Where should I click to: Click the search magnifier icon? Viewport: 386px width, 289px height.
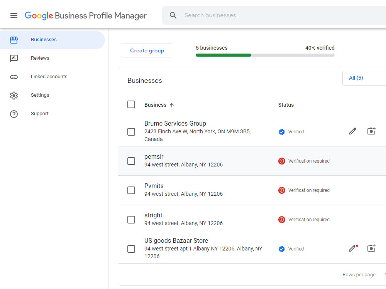click(x=173, y=15)
